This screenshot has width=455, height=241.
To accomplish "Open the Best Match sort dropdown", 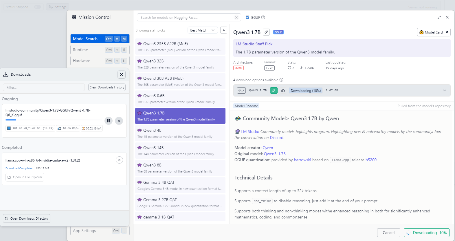I will point(203,30).
